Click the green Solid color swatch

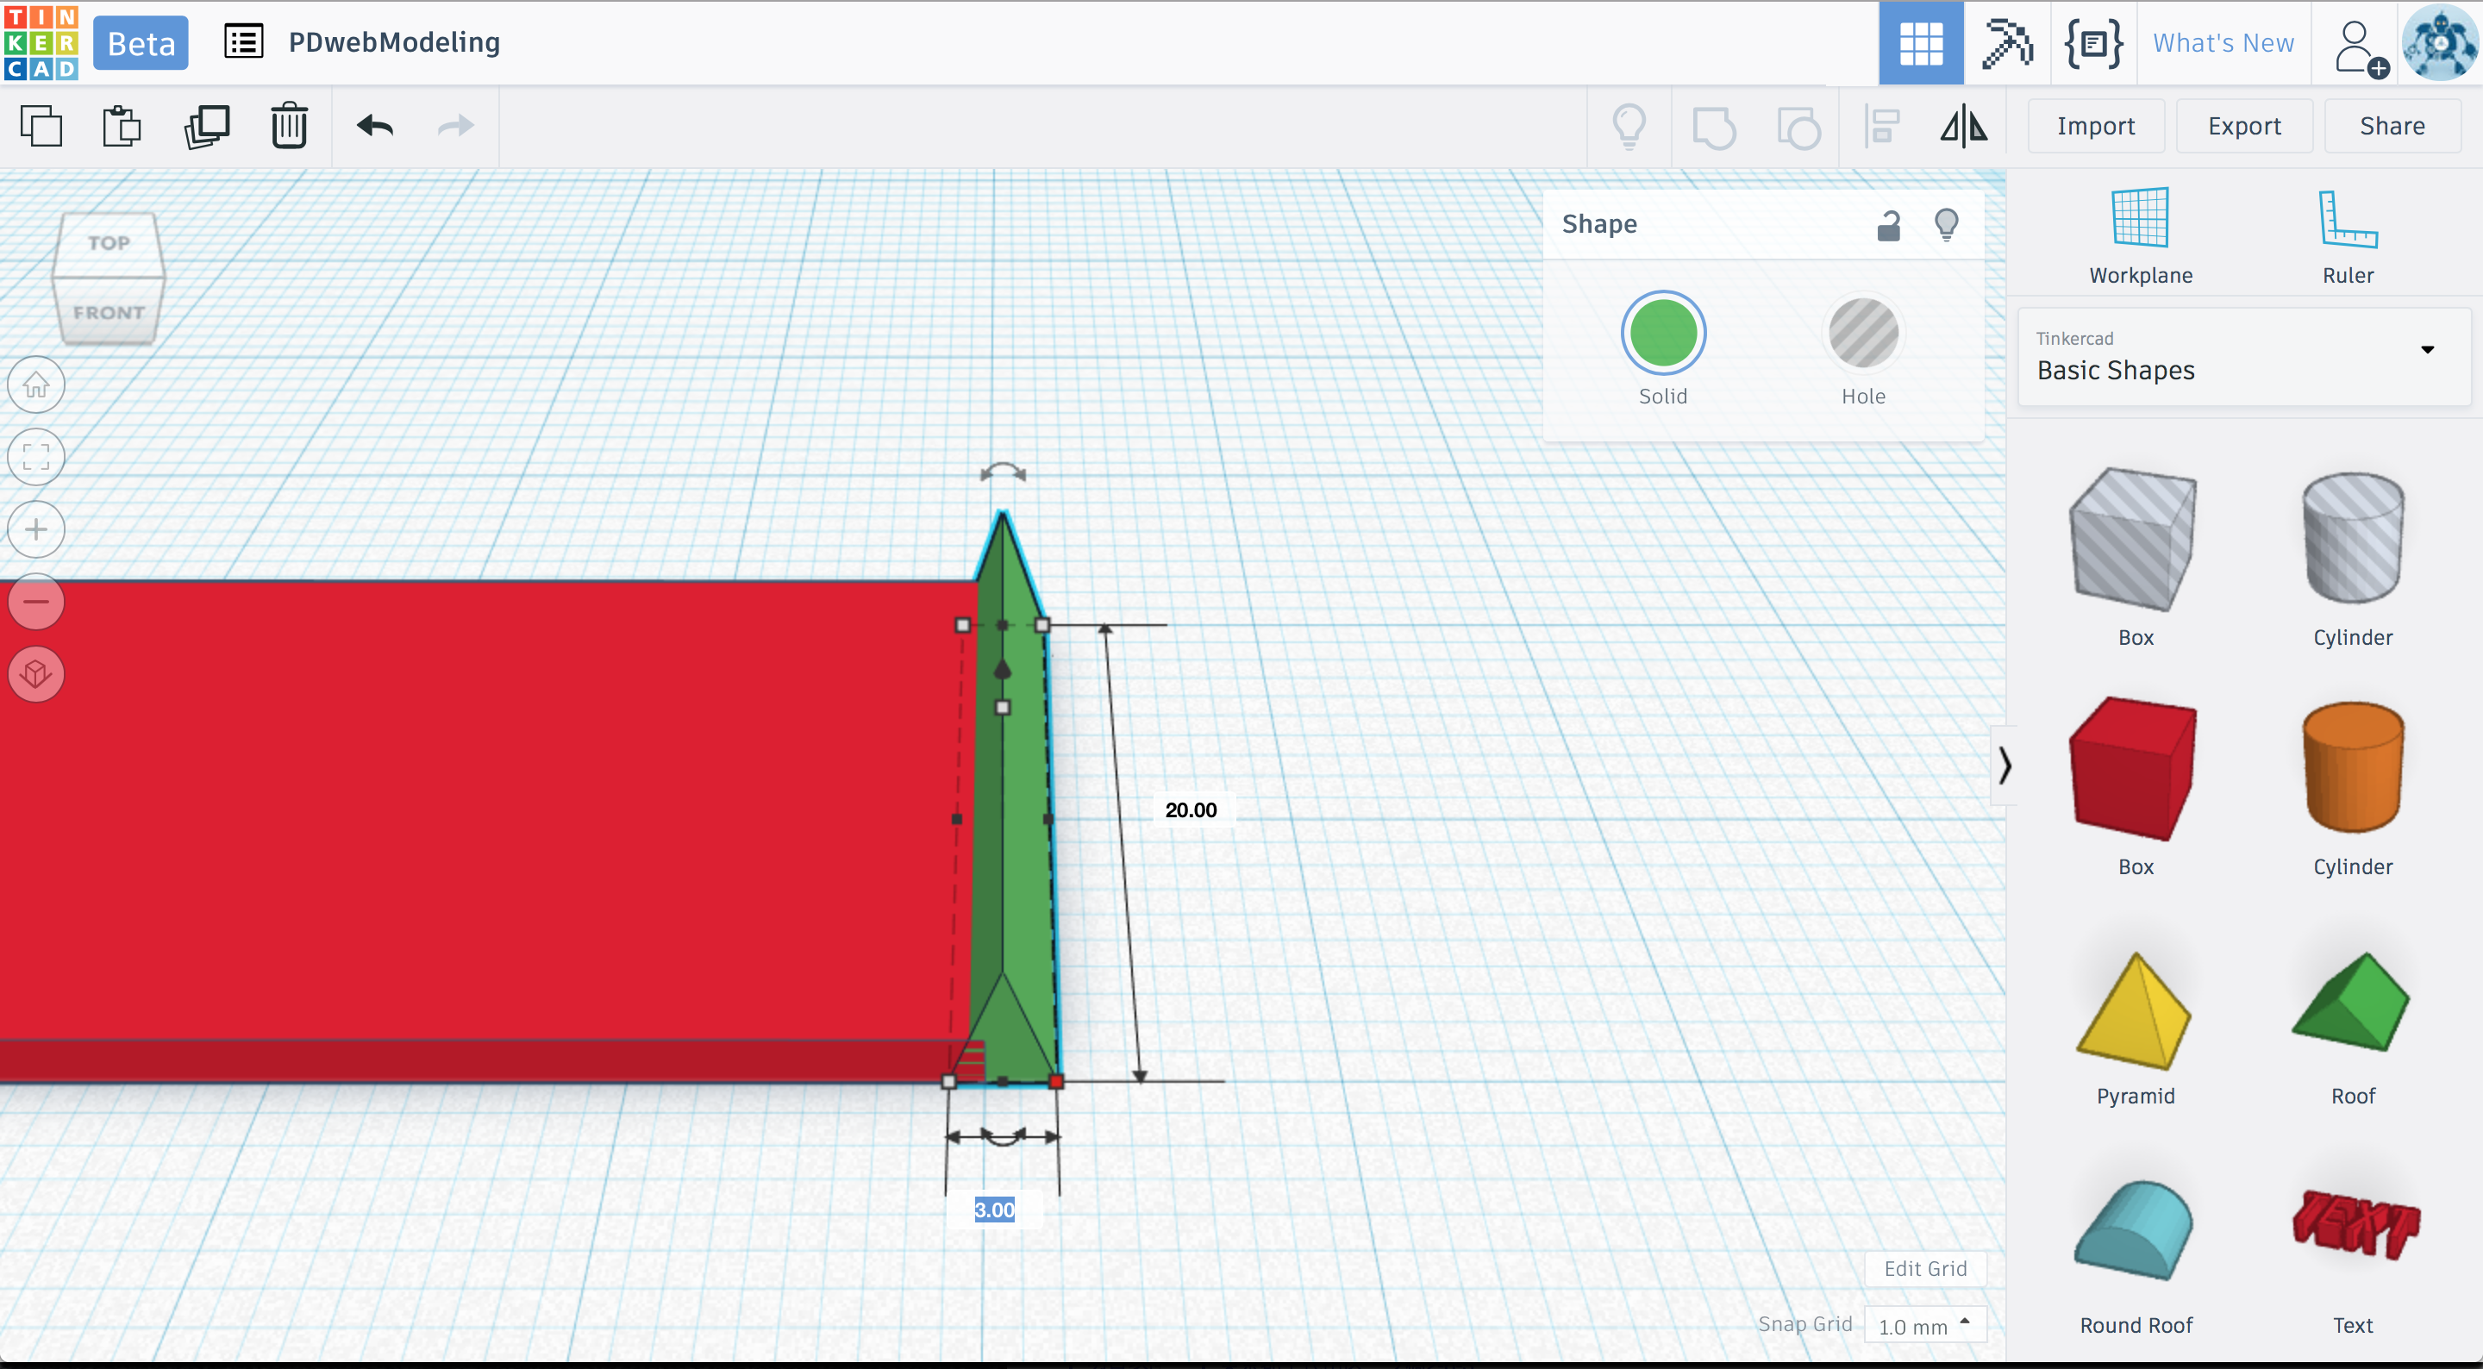click(x=1663, y=334)
